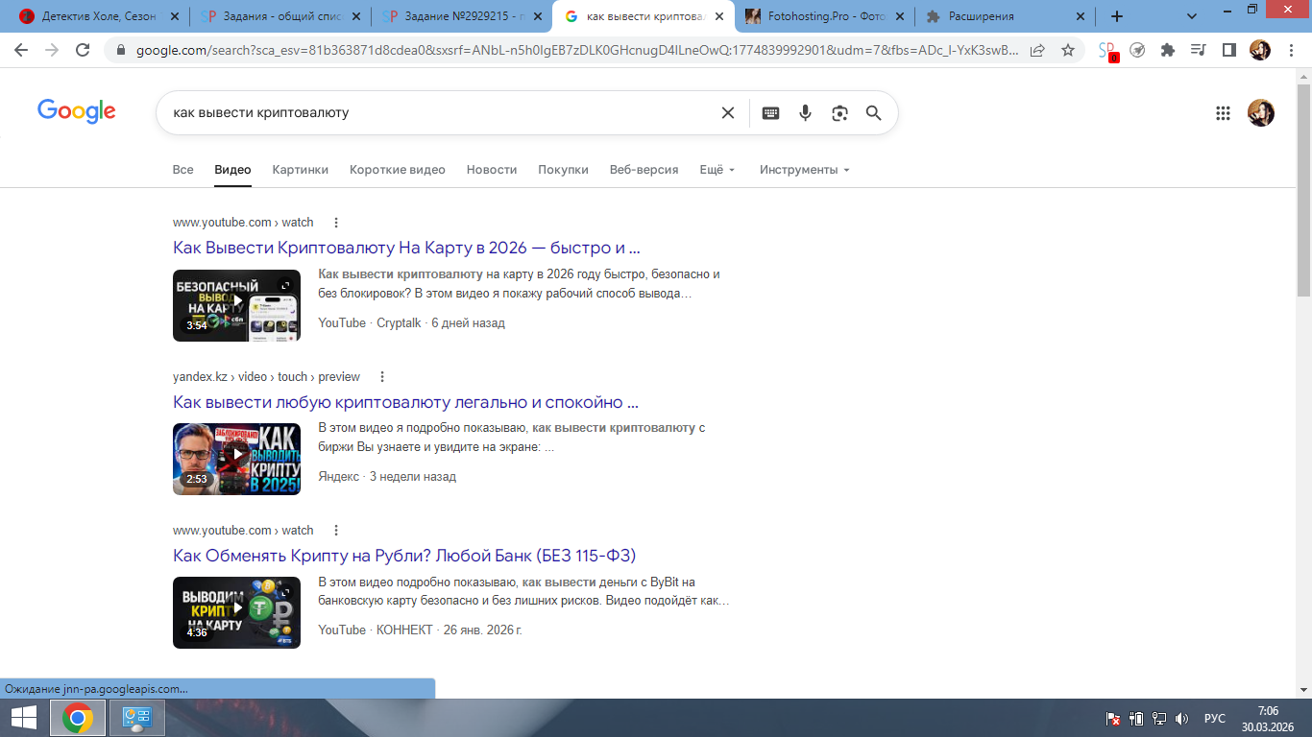The height and width of the screenshot is (737, 1312).
Task: Clear the search query with X icon
Action: 728,113
